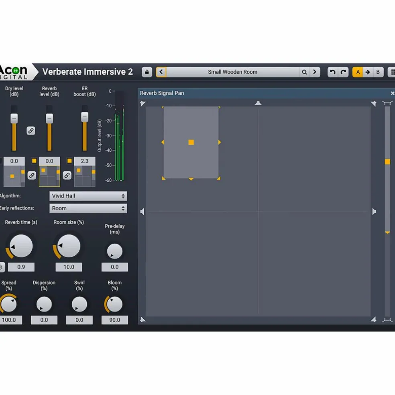
Task: Copy settings A to B arrow
Action: 368,72
